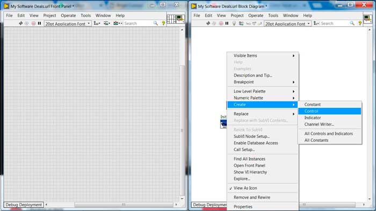Click Run Continuously in Front Panel toolbar
Viewport: 376px width, 211px height.
pyautogui.click(x=27, y=23)
